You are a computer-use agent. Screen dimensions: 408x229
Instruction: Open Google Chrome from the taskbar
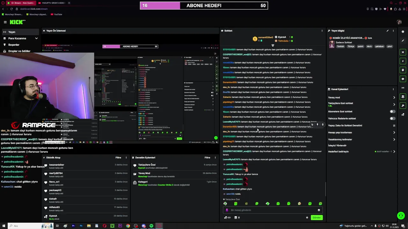coord(128,226)
